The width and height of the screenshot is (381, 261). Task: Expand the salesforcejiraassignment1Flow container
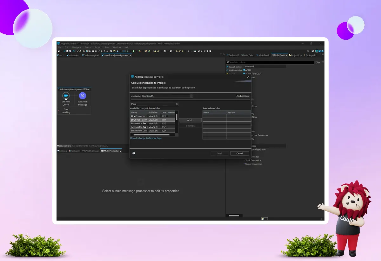(x=59, y=89)
